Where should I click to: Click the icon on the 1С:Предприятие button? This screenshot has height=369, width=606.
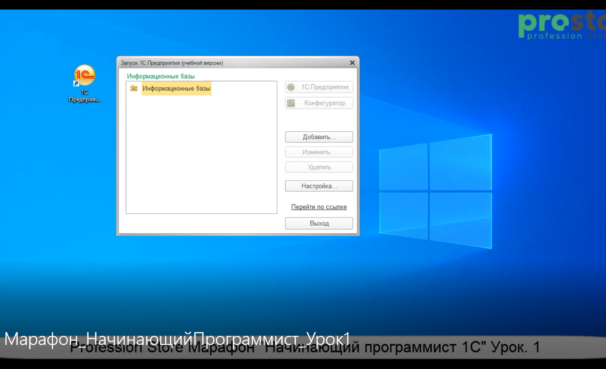coord(291,87)
